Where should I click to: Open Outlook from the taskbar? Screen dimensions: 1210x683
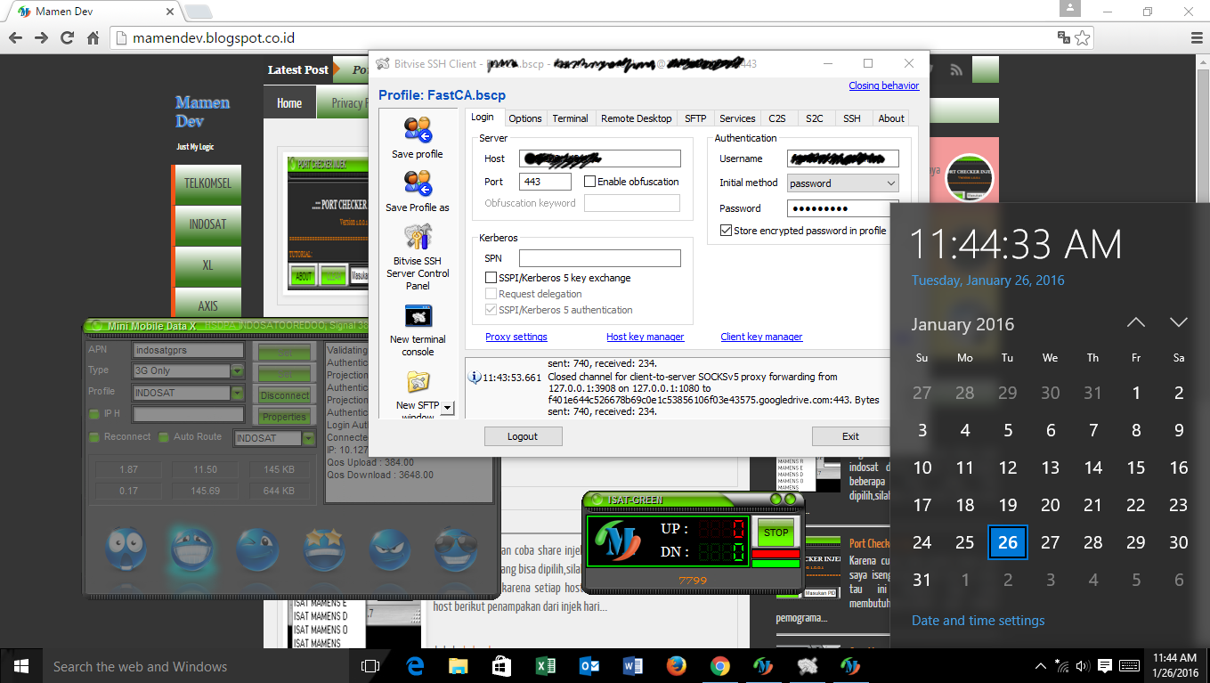(x=589, y=665)
